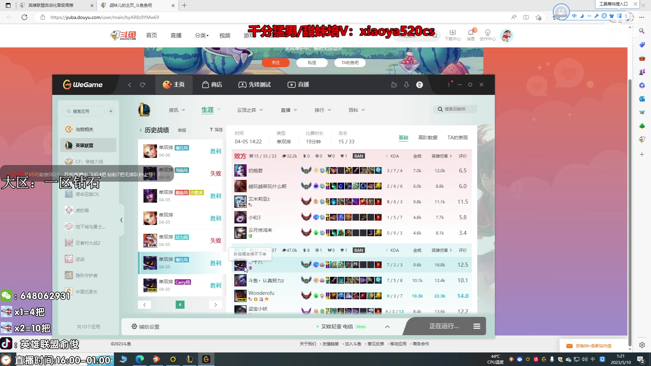Click the 关注 follow button on Douyu page
The width and height of the screenshot is (651, 366).
tap(276, 63)
